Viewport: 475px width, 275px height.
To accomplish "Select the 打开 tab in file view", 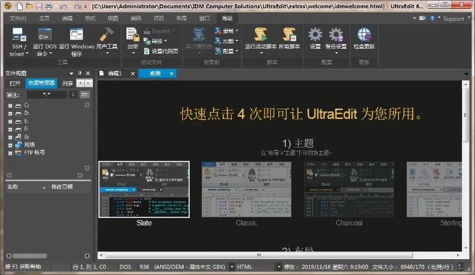I will click(x=15, y=83).
